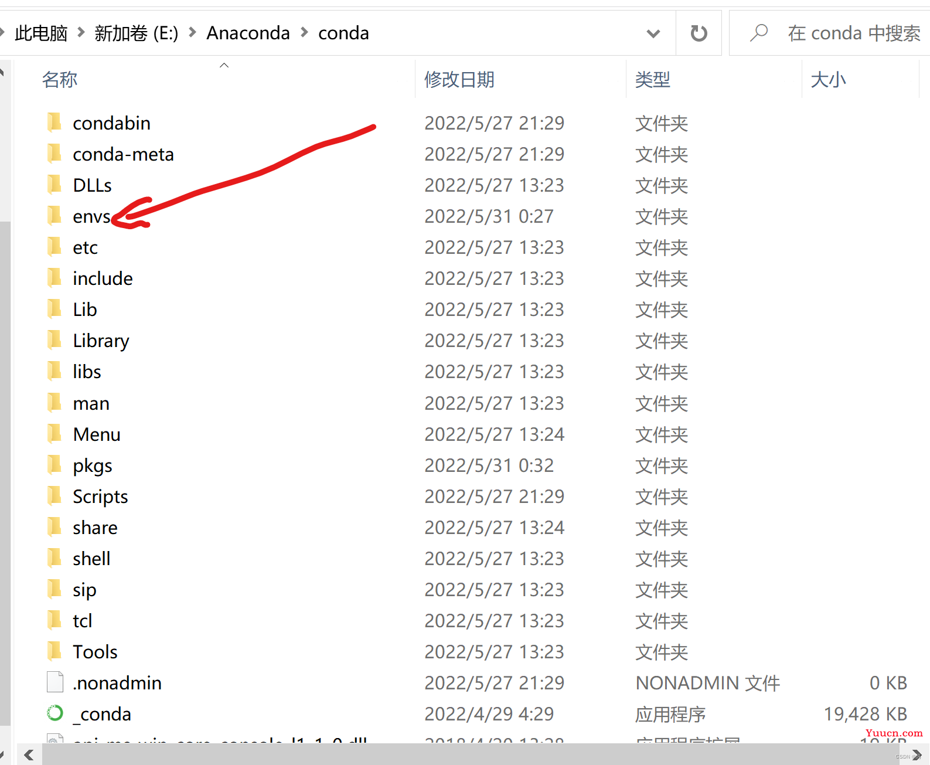Select the man folder icon
This screenshot has height=765, width=930.
pyautogui.click(x=54, y=403)
